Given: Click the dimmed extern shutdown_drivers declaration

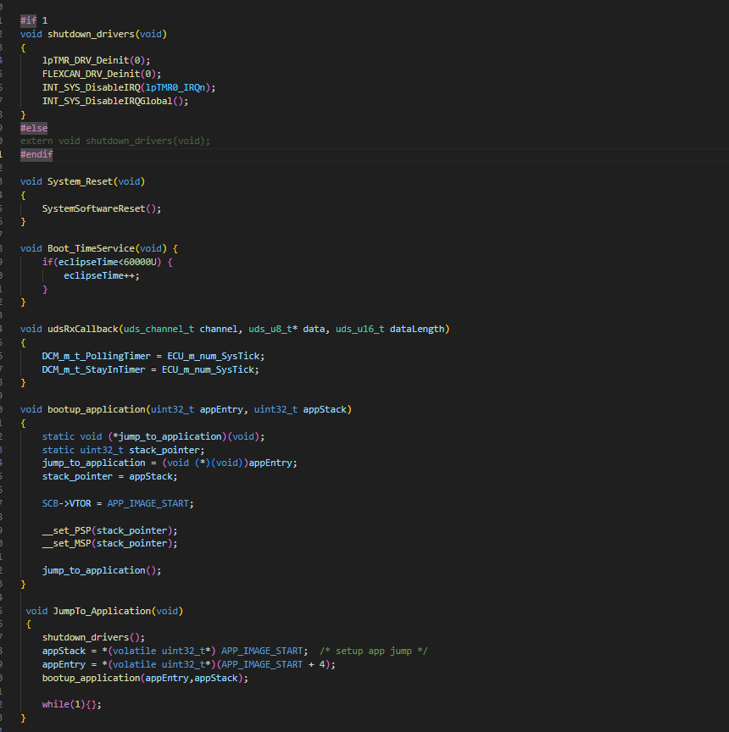Looking at the screenshot, I should pyautogui.click(x=115, y=141).
